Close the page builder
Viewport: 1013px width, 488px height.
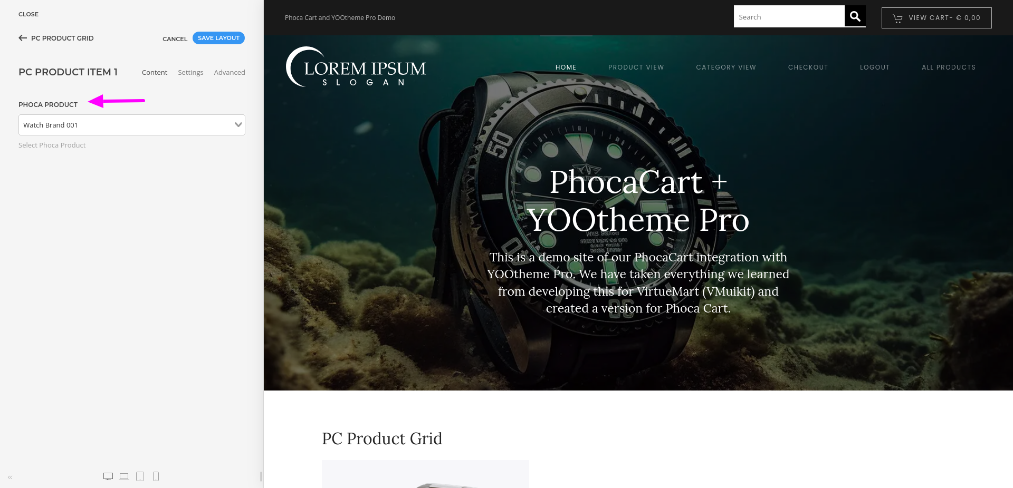[28, 14]
